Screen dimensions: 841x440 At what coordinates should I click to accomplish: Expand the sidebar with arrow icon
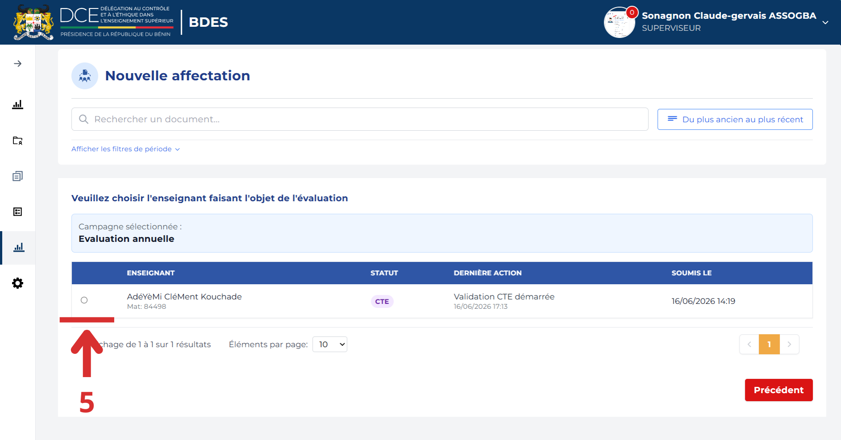pyautogui.click(x=17, y=64)
